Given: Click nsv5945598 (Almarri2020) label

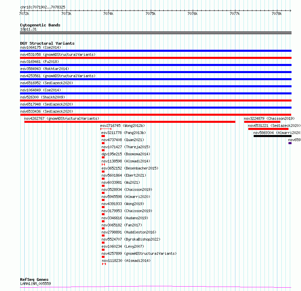Looking at the screenshot, I should pos(126,197).
